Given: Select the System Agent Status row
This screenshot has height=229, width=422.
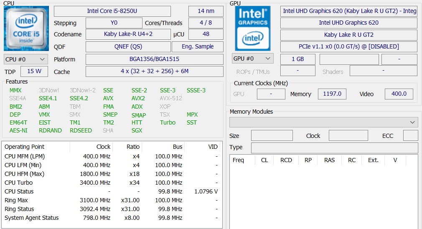Looking at the screenshot, I should click(111, 218).
